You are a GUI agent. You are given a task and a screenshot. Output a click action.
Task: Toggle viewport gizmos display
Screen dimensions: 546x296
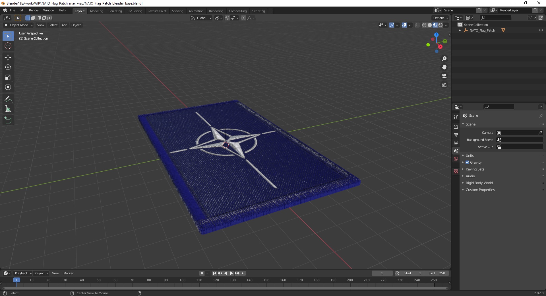point(392,25)
